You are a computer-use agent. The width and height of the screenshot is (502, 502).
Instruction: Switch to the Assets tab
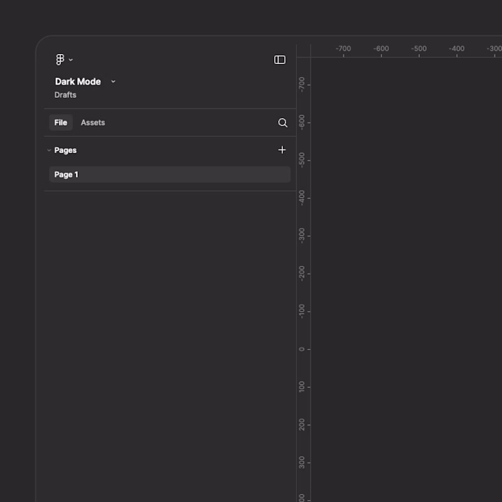[93, 122]
